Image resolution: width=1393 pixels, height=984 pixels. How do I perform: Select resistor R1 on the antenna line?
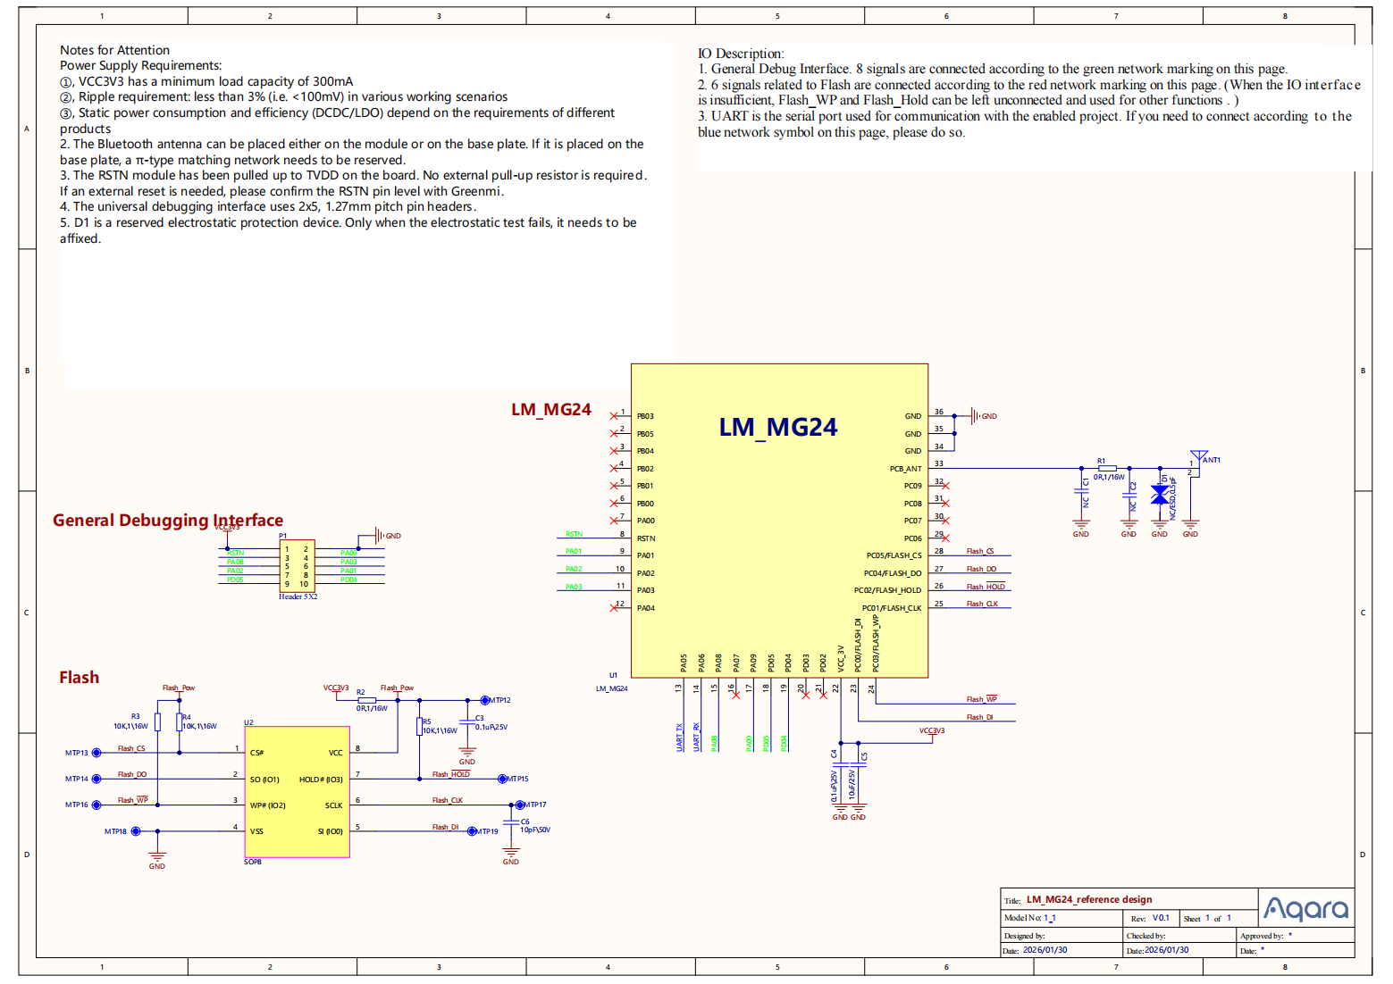pos(1107,468)
